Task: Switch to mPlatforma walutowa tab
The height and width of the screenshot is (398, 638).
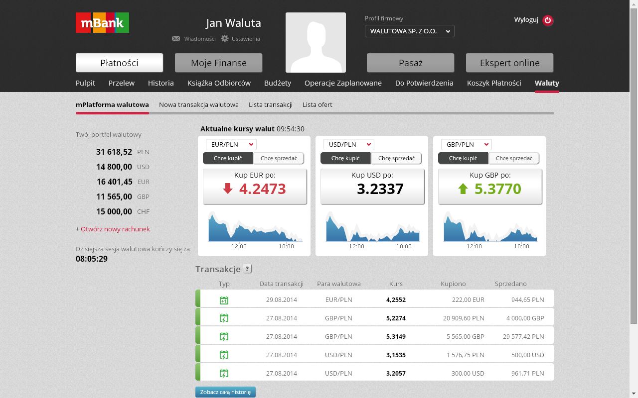Action: [112, 104]
